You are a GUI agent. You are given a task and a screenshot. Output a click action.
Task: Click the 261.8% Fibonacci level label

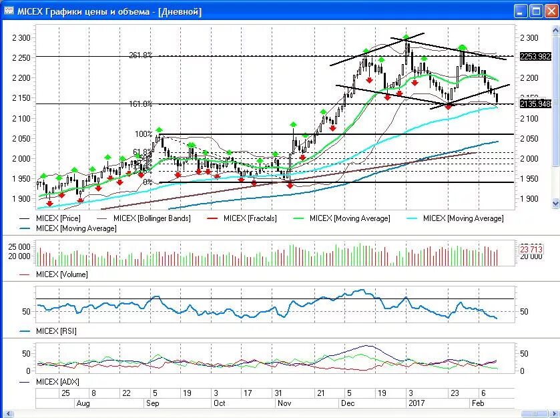coord(141,55)
